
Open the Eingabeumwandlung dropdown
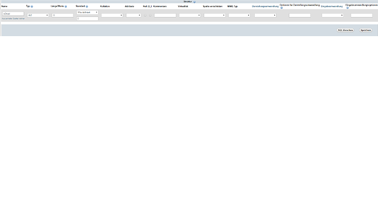tap(333, 15)
